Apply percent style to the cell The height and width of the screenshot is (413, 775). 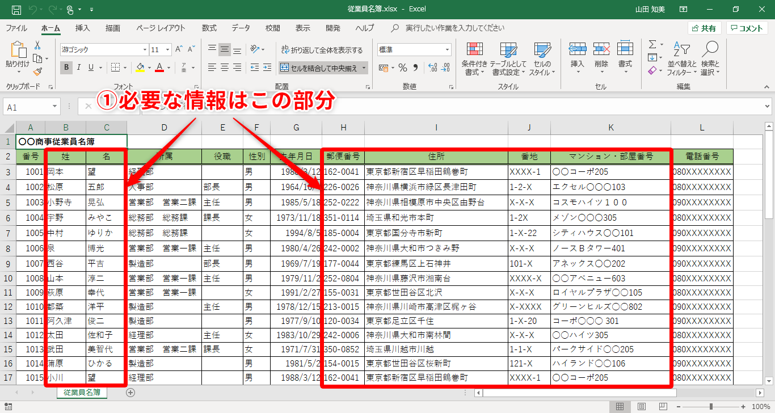point(403,68)
